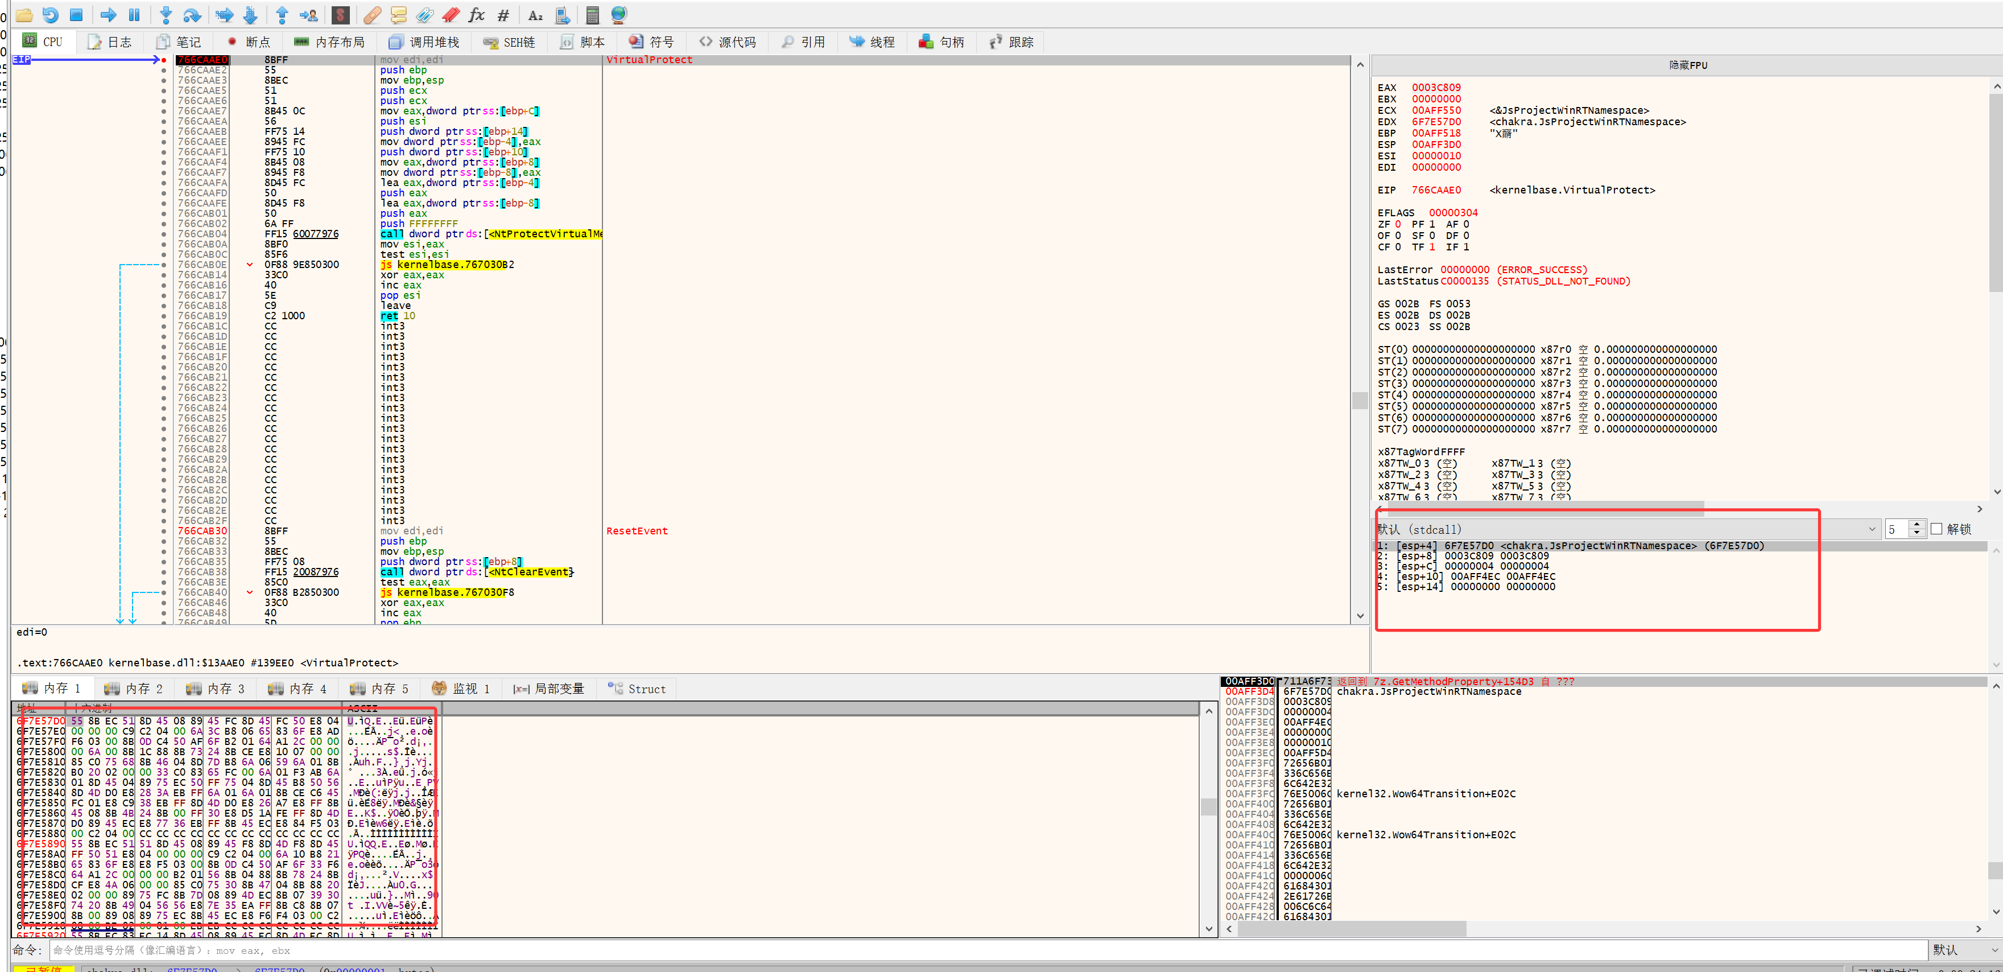This screenshot has height=972, width=2003.
Task: Toggle the 解锁 checkbox
Action: [1936, 529]
